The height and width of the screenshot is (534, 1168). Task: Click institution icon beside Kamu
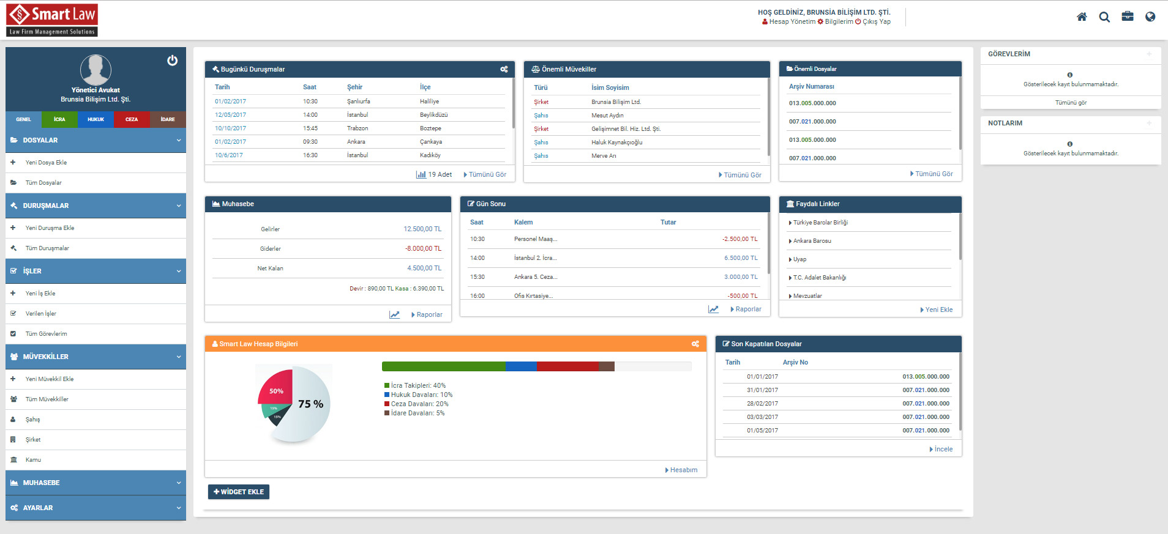[13, 459]
